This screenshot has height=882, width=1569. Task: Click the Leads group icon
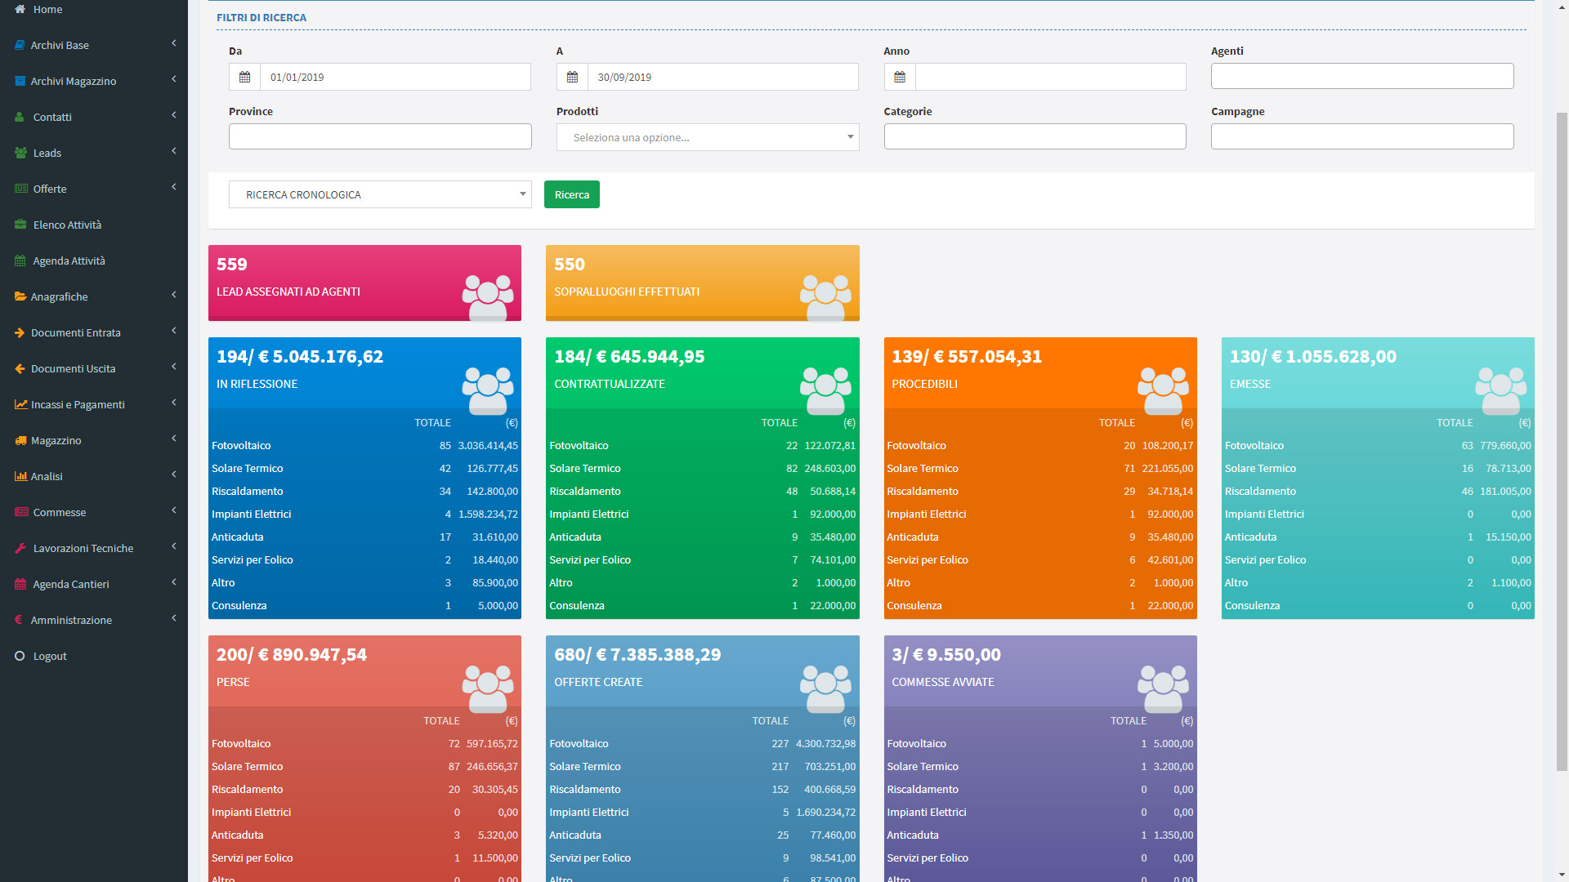tap(21, 153)
